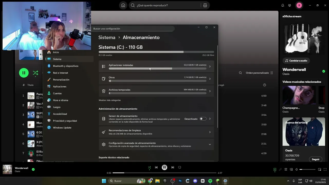Toggle repeat in player bar

(x=180, y=168)
